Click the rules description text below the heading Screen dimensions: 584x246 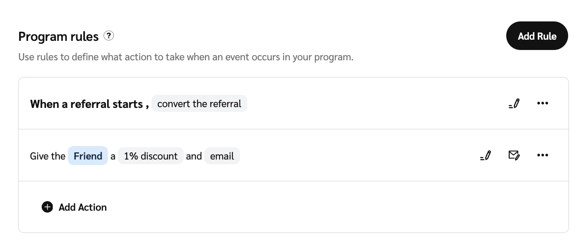186,57
